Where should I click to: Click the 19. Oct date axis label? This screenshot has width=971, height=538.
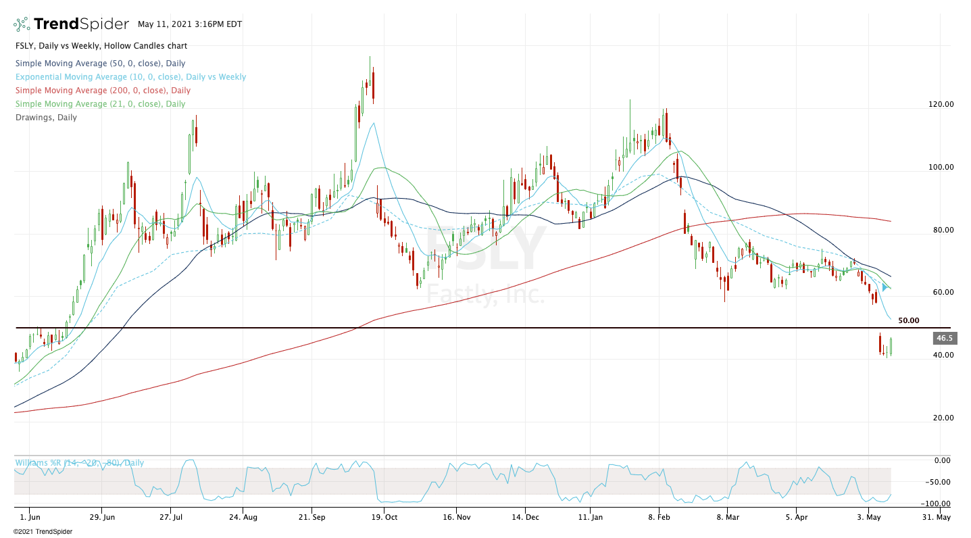383,517
